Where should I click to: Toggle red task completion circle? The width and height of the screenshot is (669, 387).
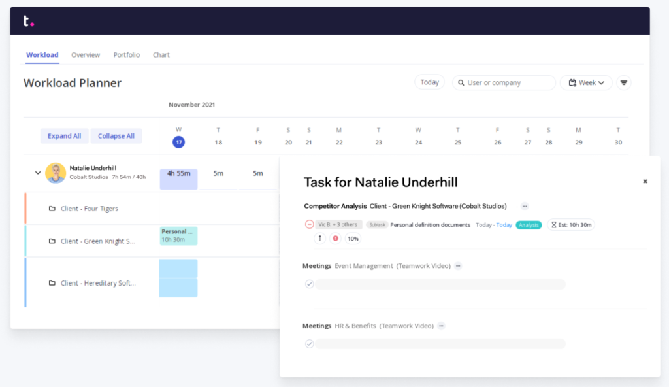coord(309,225)
